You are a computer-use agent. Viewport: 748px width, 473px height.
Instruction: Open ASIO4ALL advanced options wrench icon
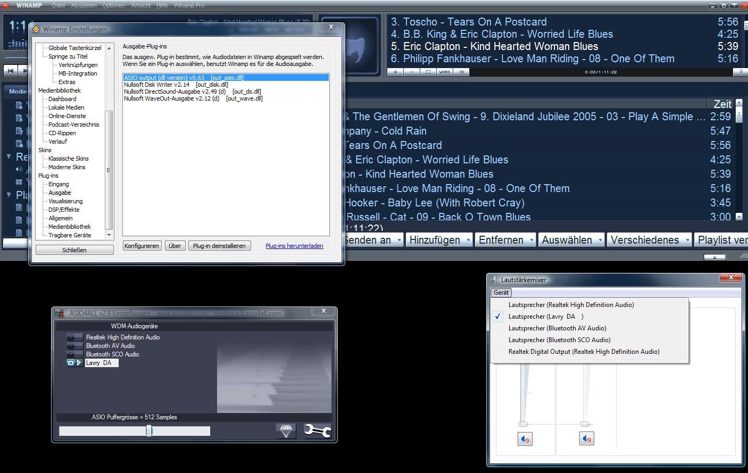tap(317, 430)
